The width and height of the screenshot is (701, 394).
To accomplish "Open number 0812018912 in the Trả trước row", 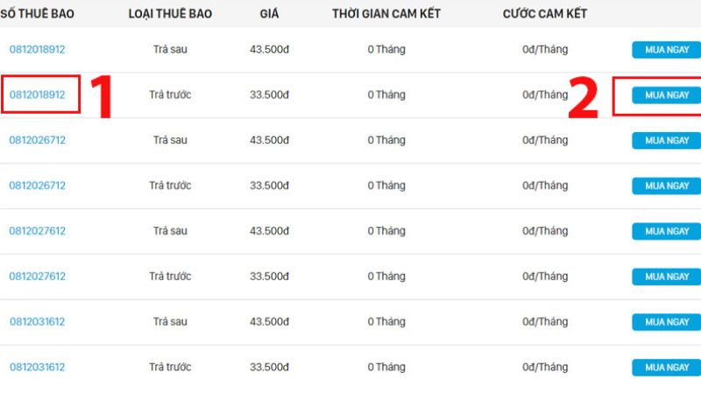I will coord(37,95).
